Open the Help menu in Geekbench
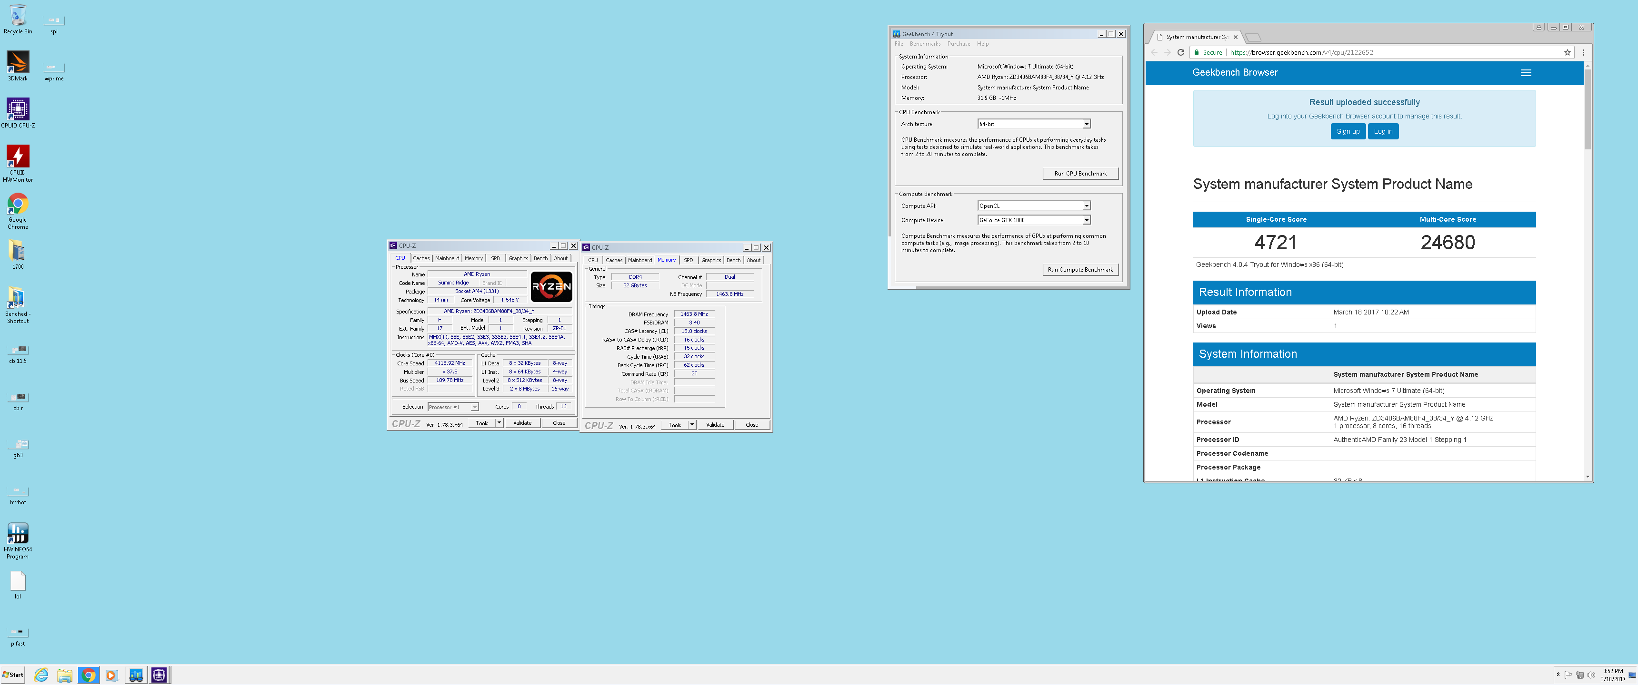 click(x=982, y=44)
